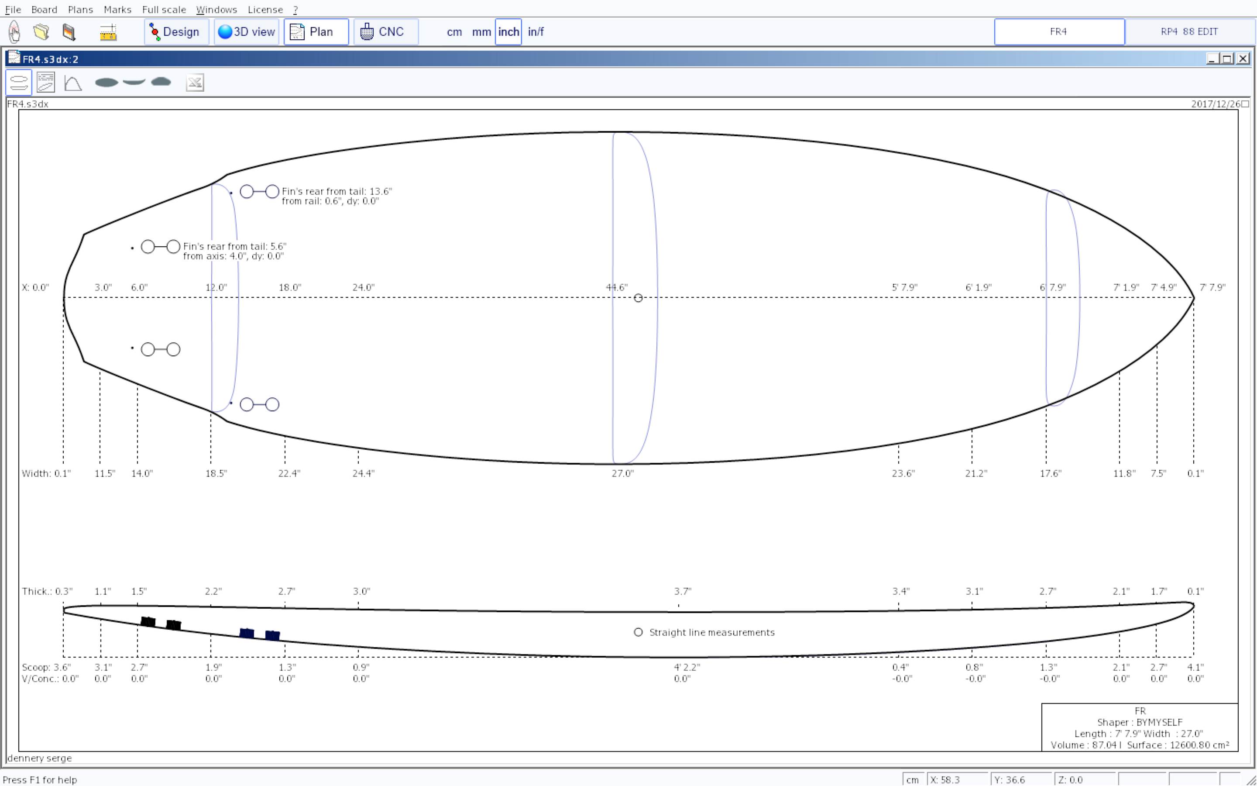Toggle Straight line measurements option
Viewport: 1257px width, 786px height.
click(x=639, y=632)
